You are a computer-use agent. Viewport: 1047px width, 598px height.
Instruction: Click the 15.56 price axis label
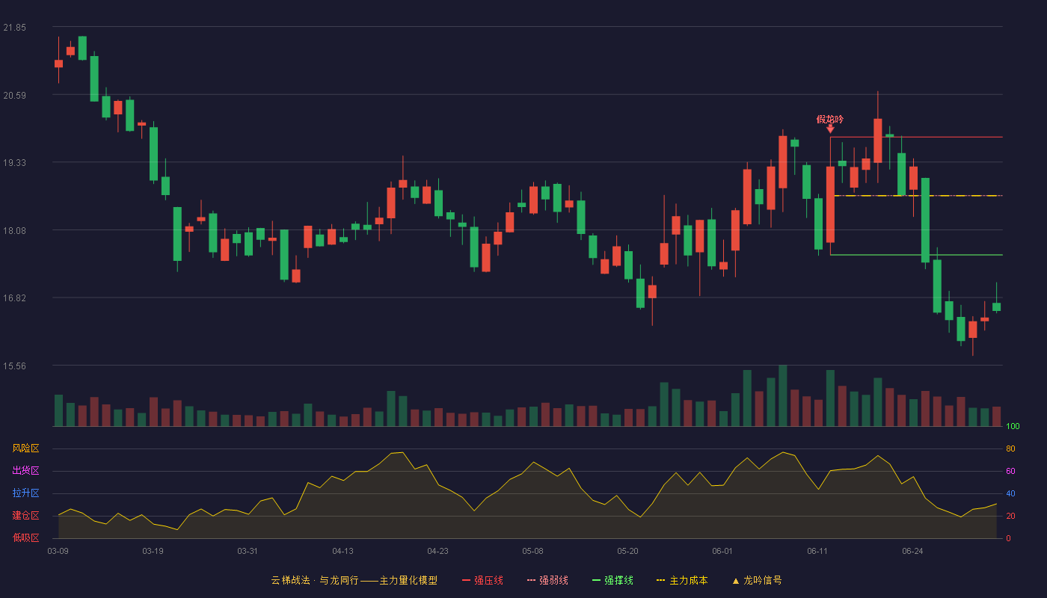tap(14, 366)
